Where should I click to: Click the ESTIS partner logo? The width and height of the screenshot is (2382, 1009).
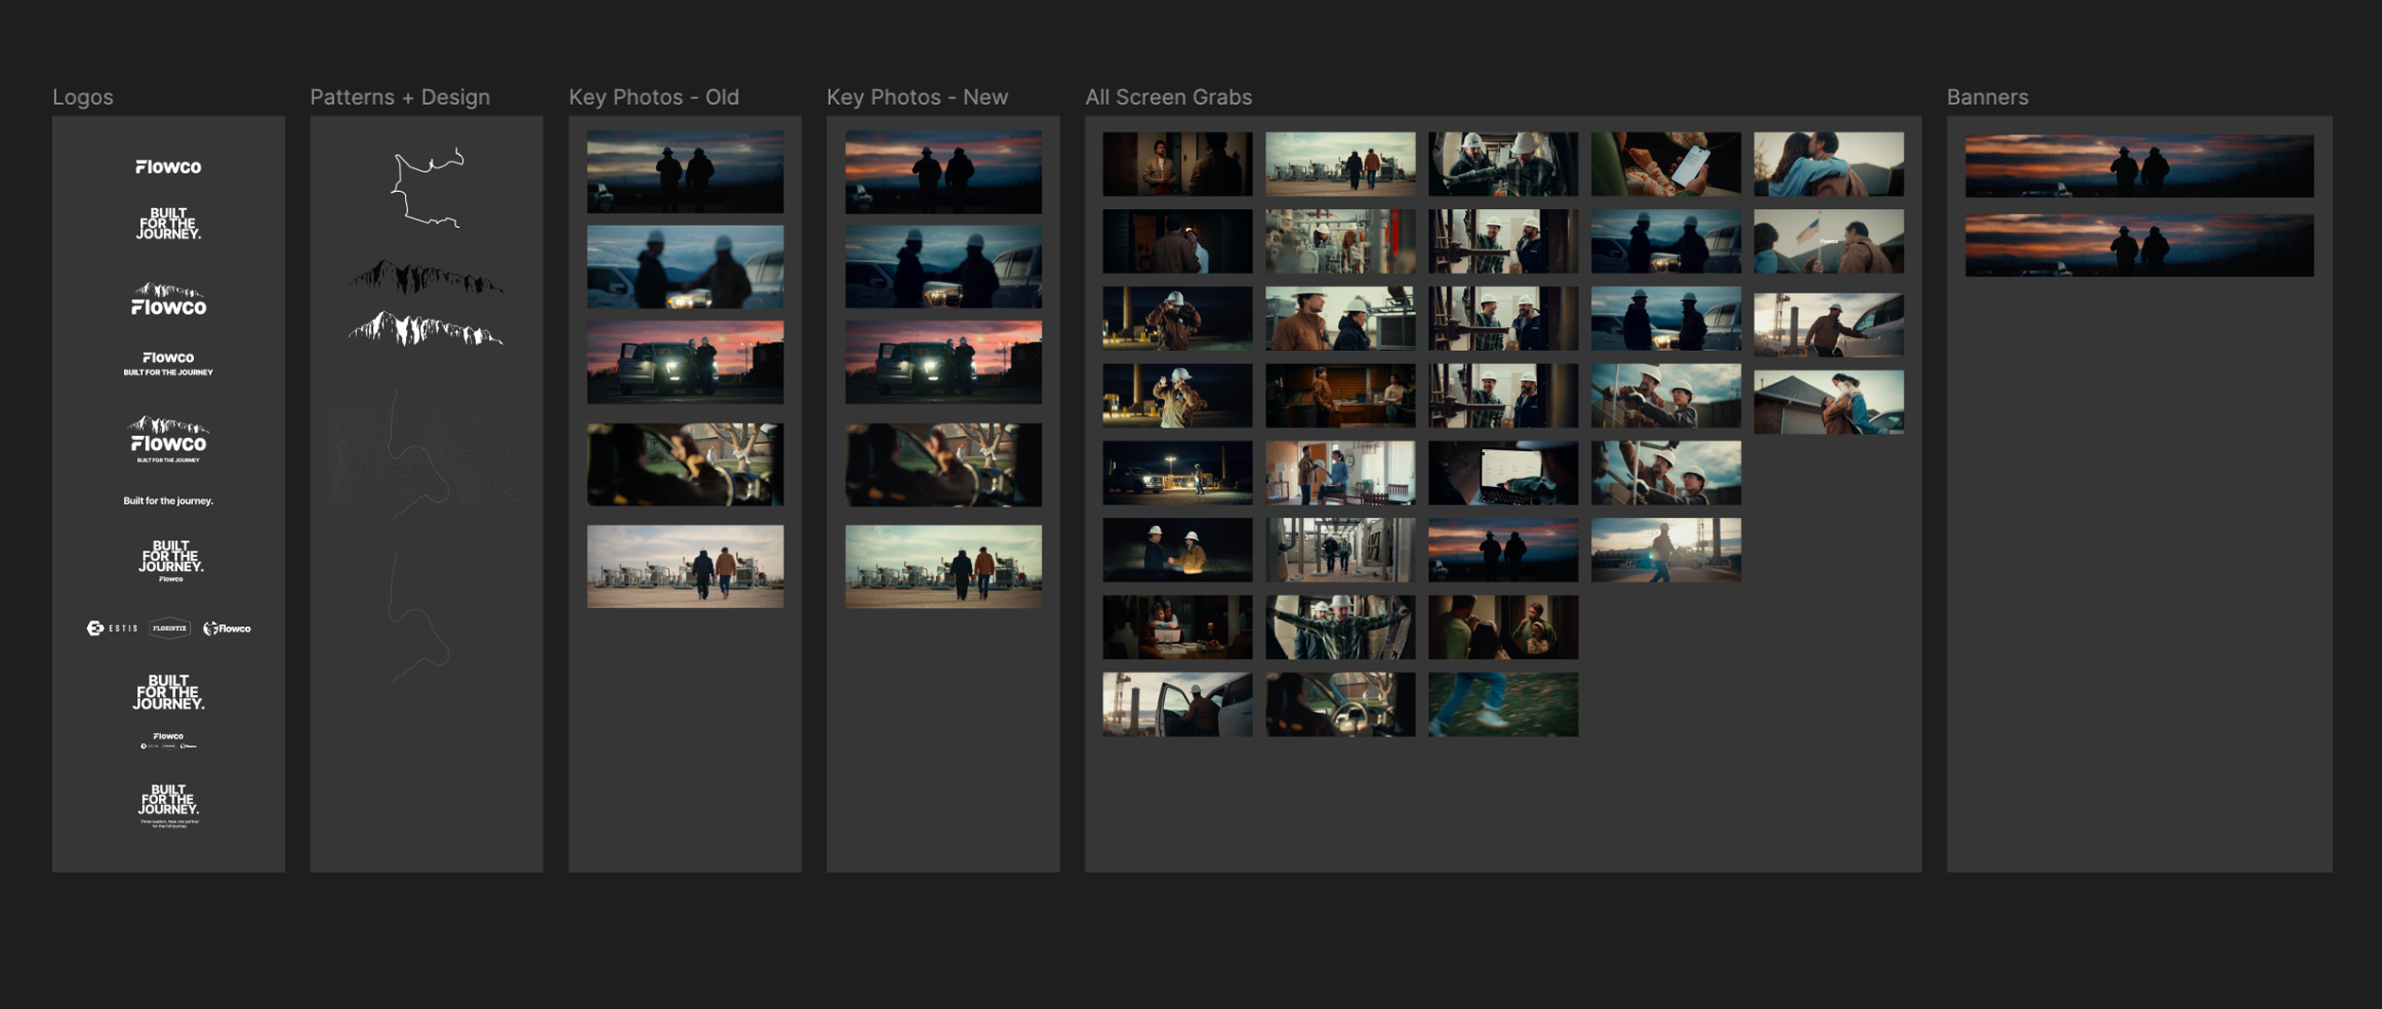point(113,628)
